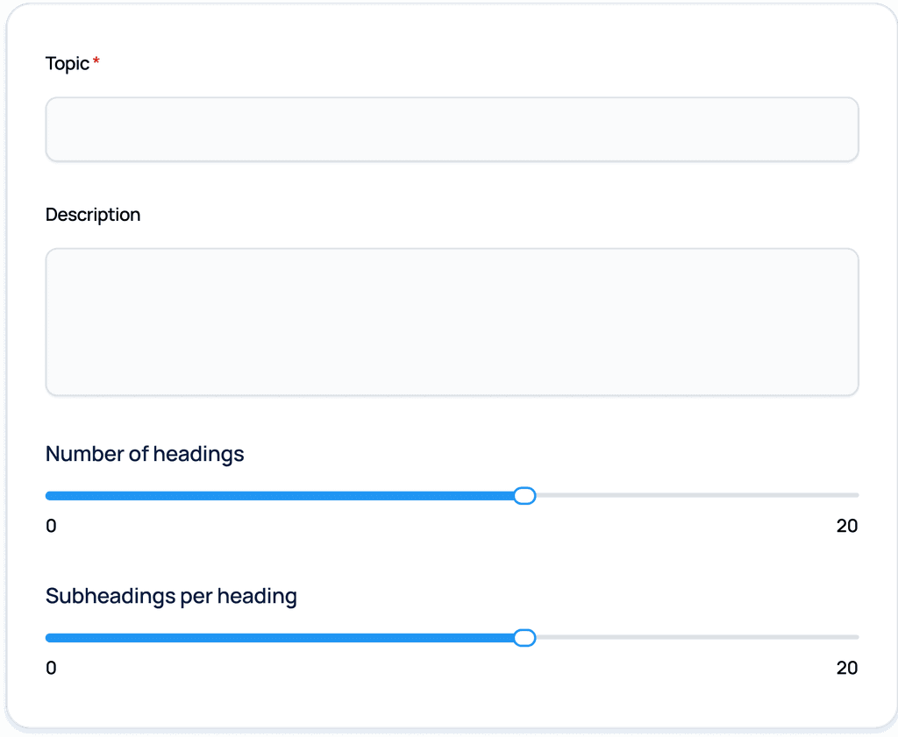
Task: Click the Topic field label
Action: point(68,64)
